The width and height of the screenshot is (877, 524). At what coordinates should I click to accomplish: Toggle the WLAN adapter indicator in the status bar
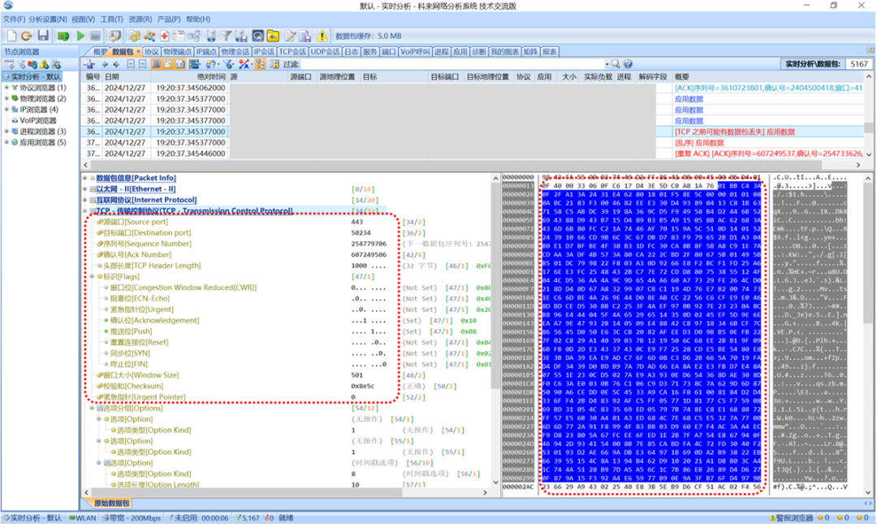81,518
